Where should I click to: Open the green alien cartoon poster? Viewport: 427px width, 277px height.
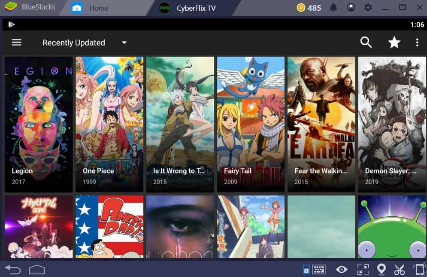pos(392,227)
